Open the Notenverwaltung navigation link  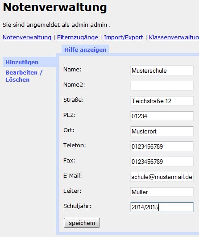[27, 37]
